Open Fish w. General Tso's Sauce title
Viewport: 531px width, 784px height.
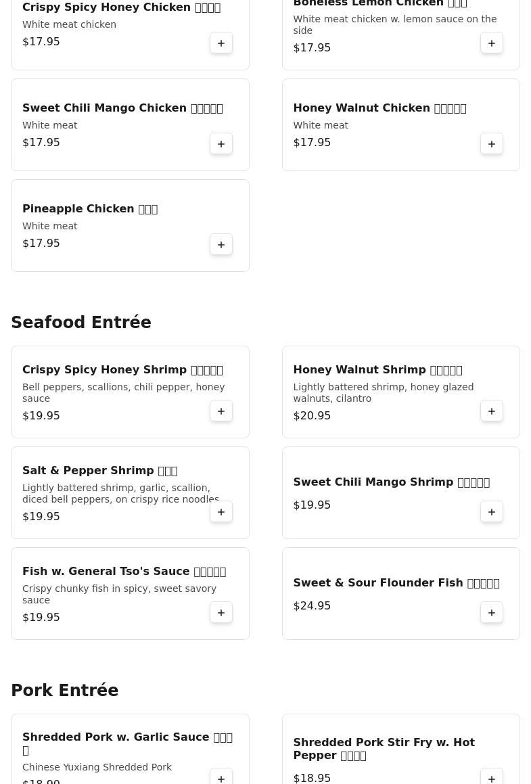tap(124, 571)
